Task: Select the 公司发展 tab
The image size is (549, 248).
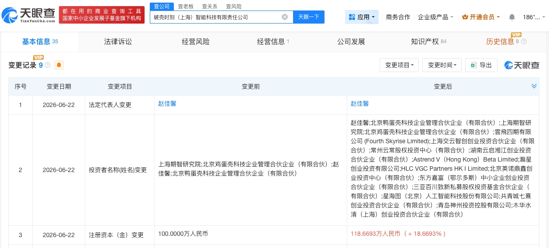Action: coord(351,41)
